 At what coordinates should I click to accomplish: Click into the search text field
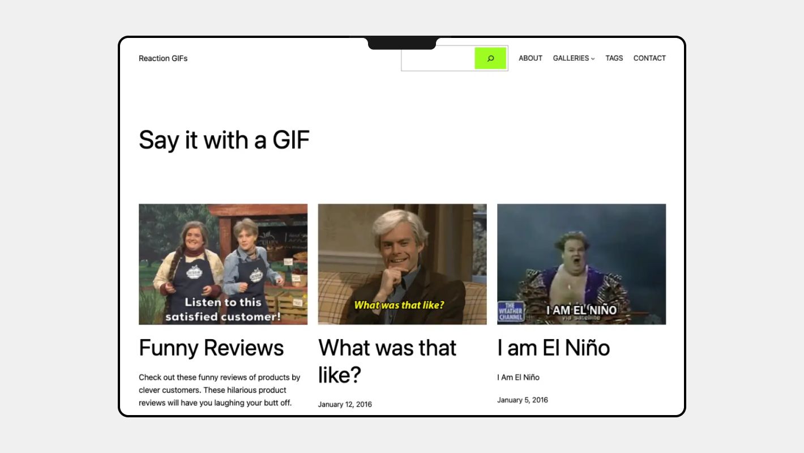point(438,58)
